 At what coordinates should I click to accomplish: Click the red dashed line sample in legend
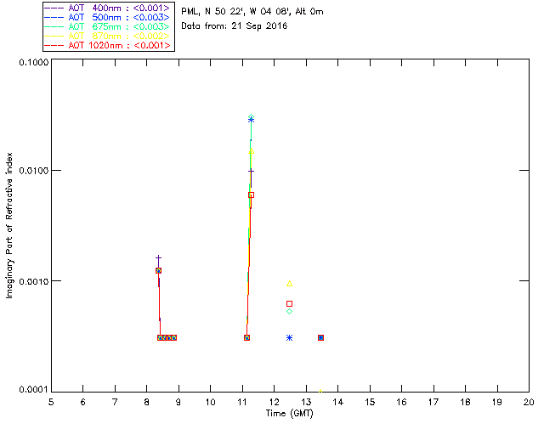[x=54, y=45]
